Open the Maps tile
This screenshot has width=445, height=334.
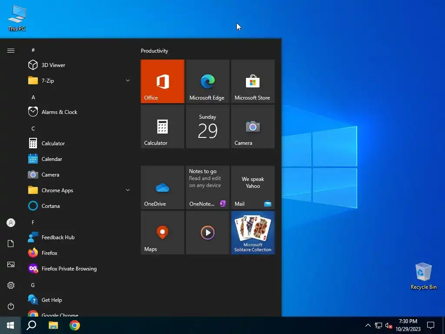(x=163, y=233)
